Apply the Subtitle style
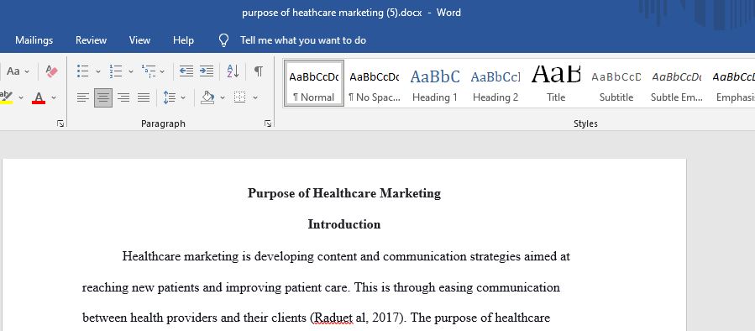The image size is (755, 331). (616, 83)
